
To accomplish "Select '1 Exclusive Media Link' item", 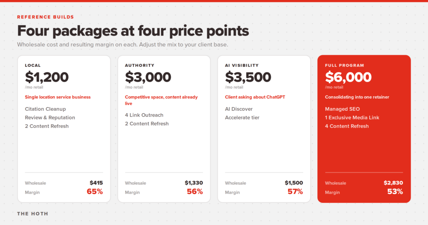I will click(352, 118).
